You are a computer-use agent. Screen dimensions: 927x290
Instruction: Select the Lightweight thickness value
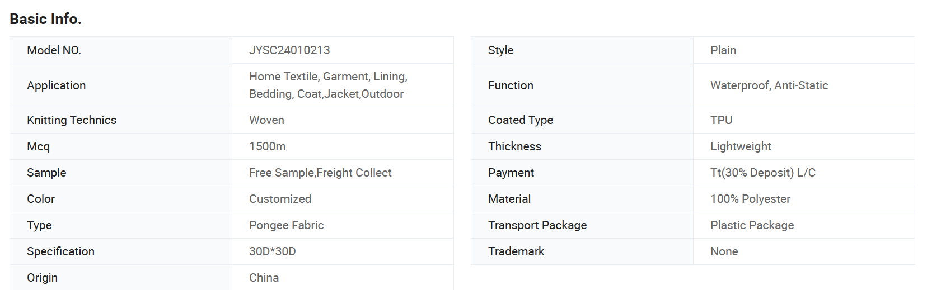[741, 146]
